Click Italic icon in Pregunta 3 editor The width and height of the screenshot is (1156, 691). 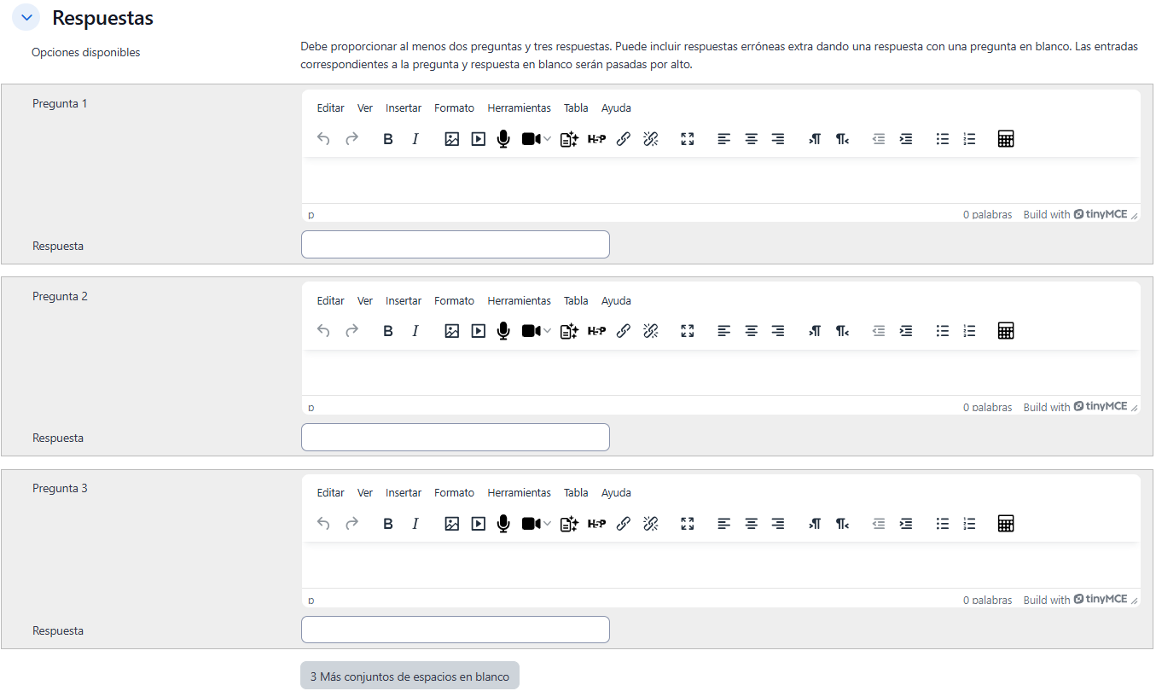[415, 524]
